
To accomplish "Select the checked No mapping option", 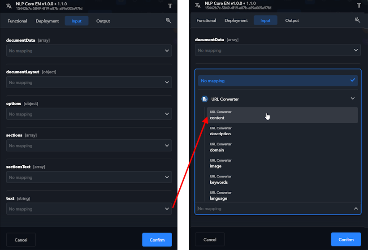I will pyautogui.click(x=277, y=81).
